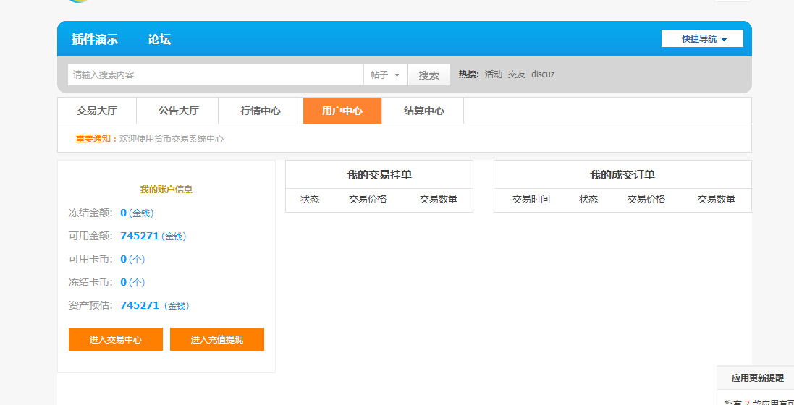
Task: Click the 进入交易中心 button
Action: [116, 339]
